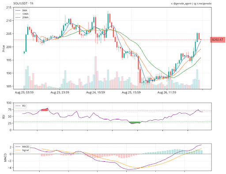The width and height of the screenshot is (226, 174).
Task: Click the Signal legend label
Action: 26,150
